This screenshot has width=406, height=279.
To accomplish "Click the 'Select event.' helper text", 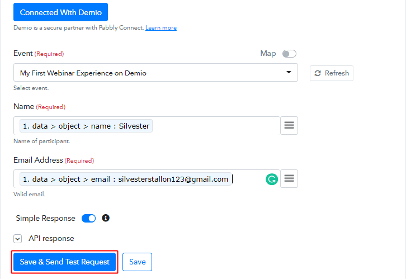I will (x=31, y=88).
